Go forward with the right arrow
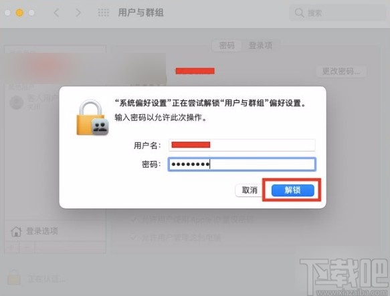390x296 pixels. 78,13
